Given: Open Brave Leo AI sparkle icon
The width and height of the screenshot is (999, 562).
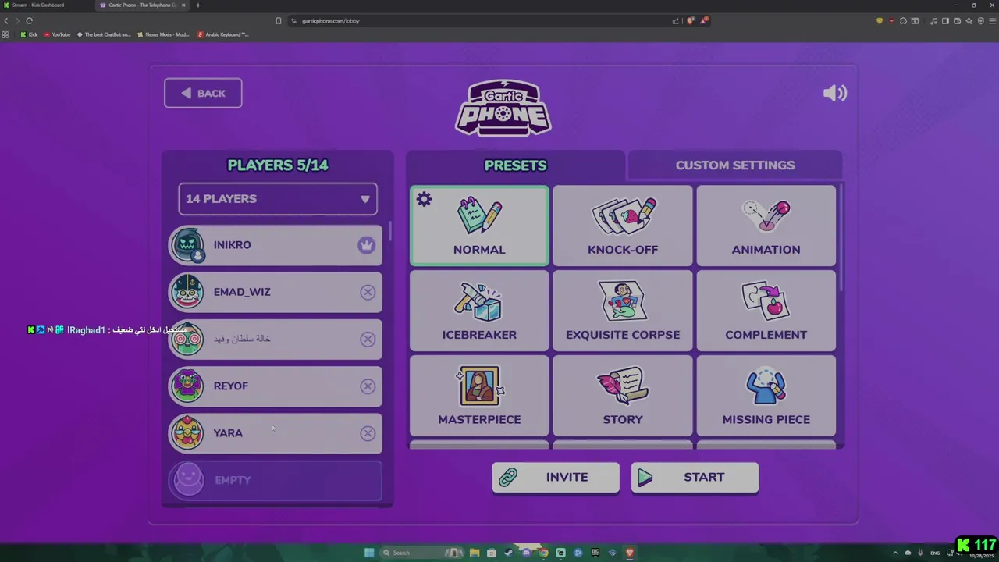Looking at the screenshot, I should click(969, 21).
